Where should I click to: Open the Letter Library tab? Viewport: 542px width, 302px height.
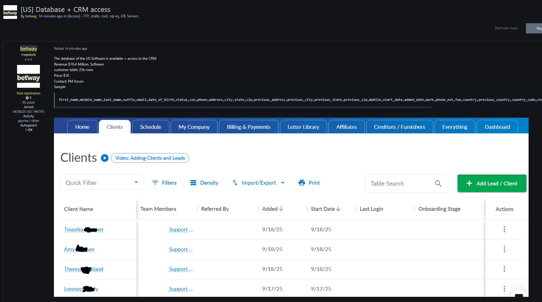pos(303,127)
